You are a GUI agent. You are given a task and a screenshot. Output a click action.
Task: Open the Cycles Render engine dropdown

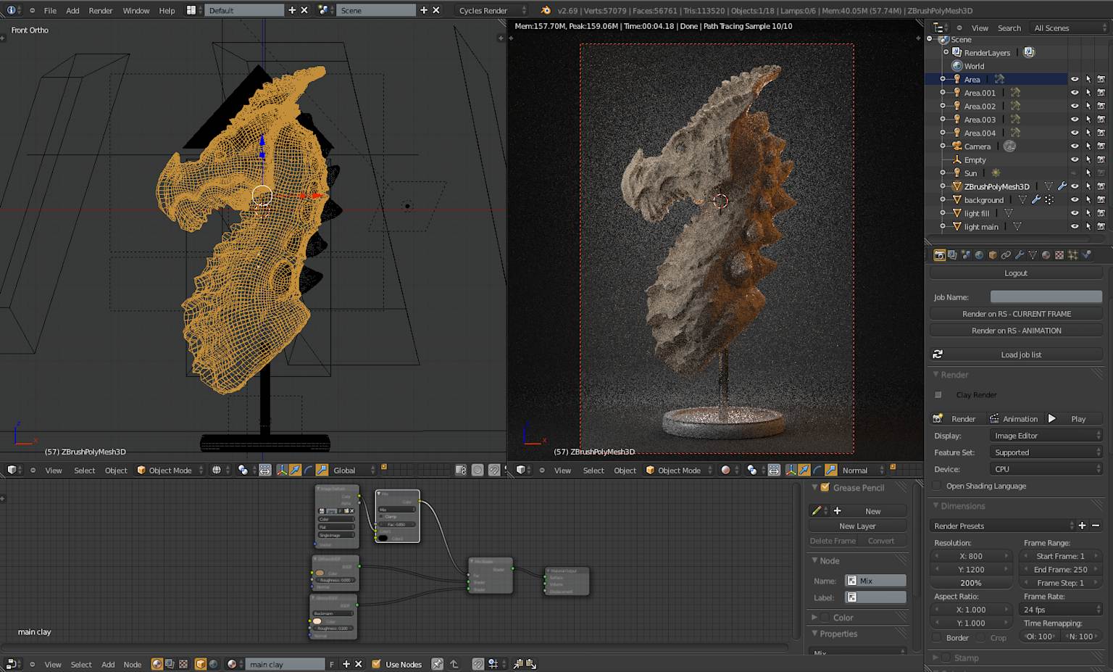pos(492,10)
